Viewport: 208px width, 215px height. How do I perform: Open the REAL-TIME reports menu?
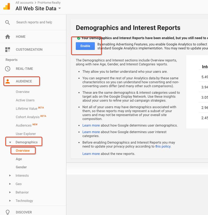click(24, 69)
